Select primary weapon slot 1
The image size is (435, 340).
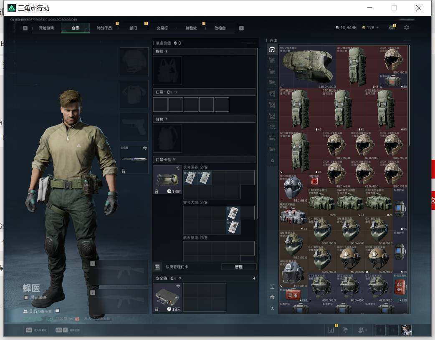pos(119,272)
